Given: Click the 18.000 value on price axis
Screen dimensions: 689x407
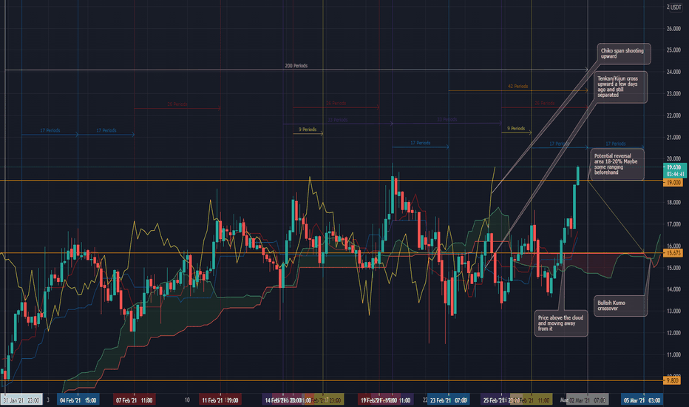Looking at the screenshot, I should click(673, 203).
